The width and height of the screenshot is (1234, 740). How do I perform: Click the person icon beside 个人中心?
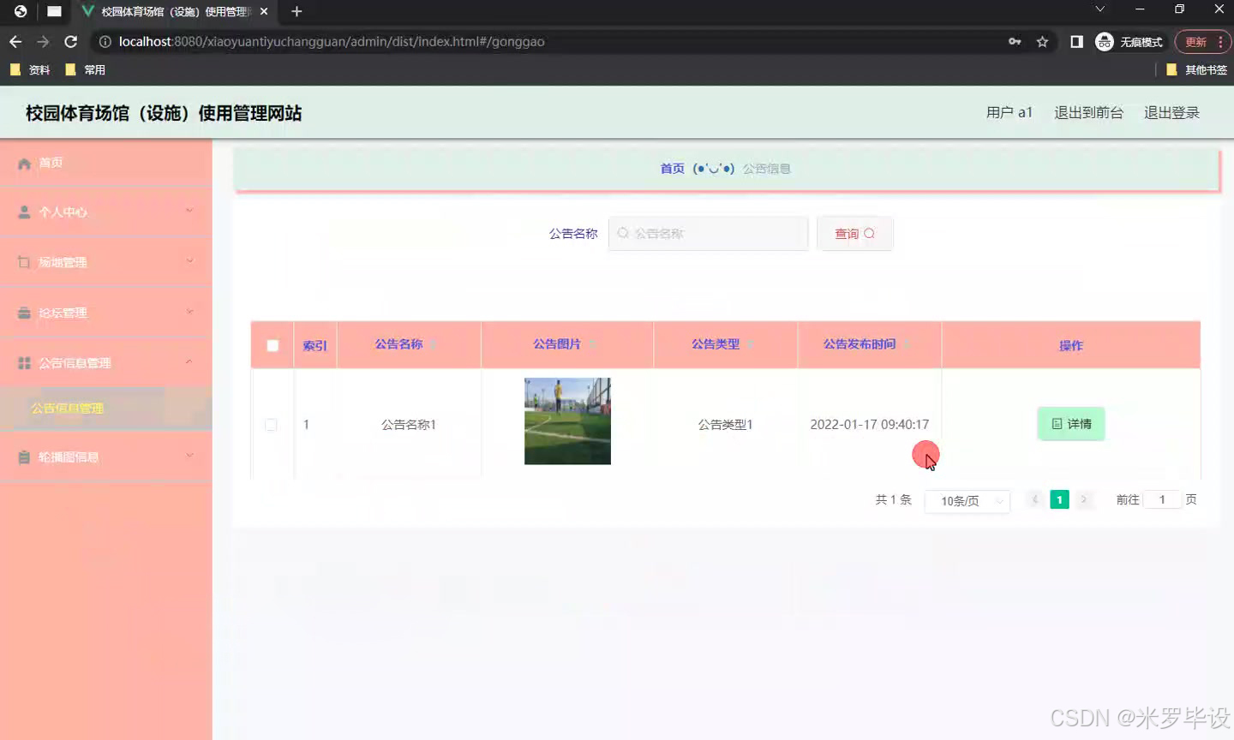(x=24, y=212)
